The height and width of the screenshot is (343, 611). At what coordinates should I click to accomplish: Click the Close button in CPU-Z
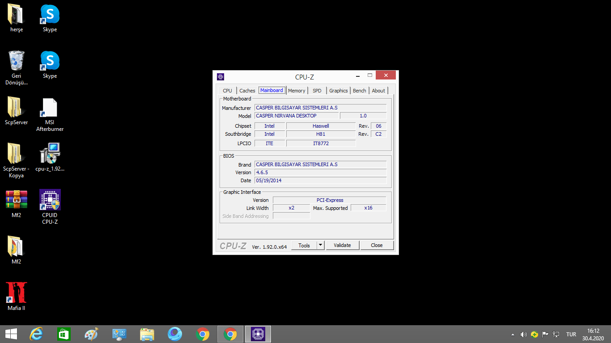click(377, 245)
